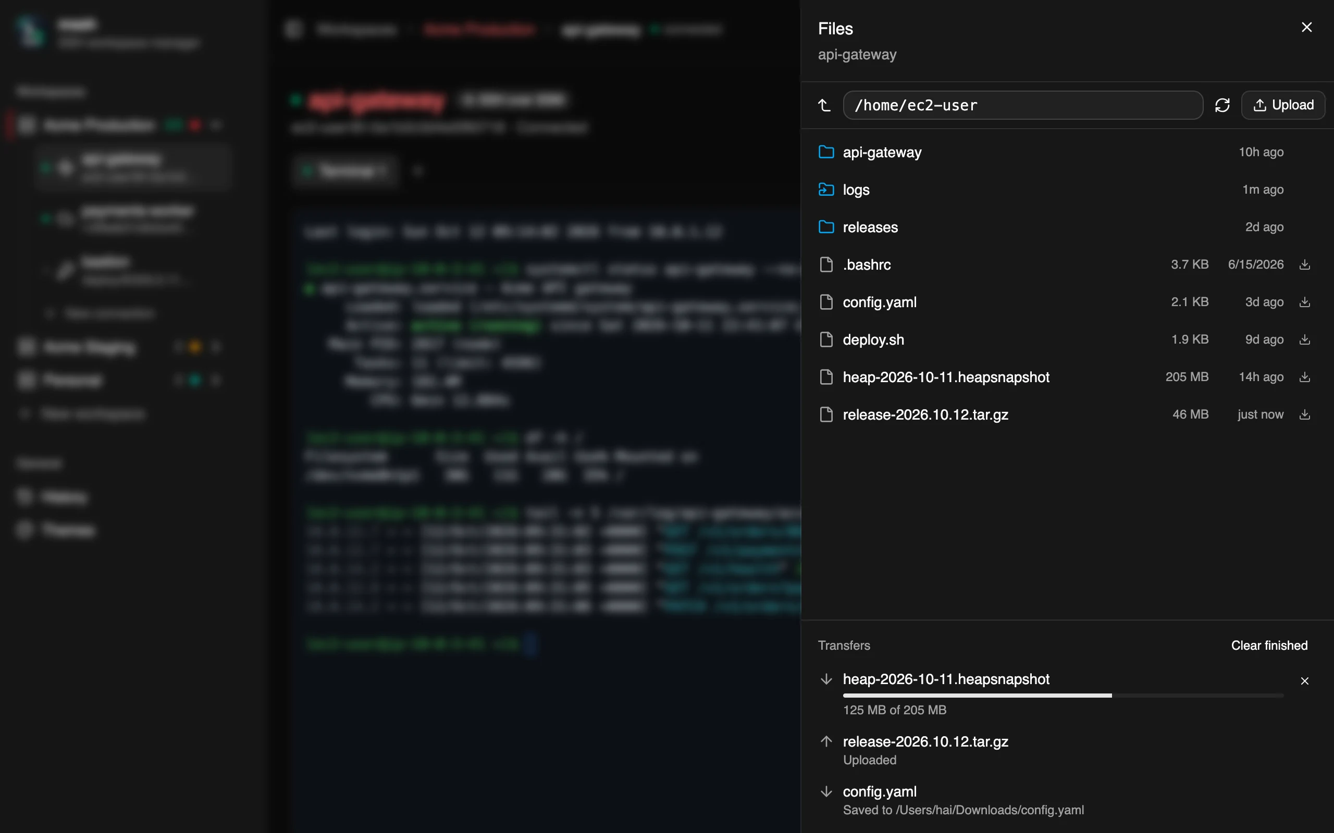Select the .bashrc file
The image size is (1334, 833).
(1067, 264)
